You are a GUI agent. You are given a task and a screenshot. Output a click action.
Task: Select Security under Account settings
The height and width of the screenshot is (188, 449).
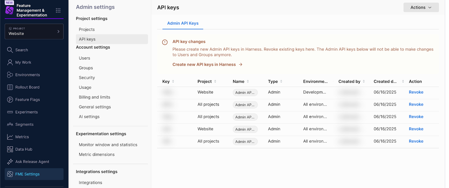[x=87, y=78]
